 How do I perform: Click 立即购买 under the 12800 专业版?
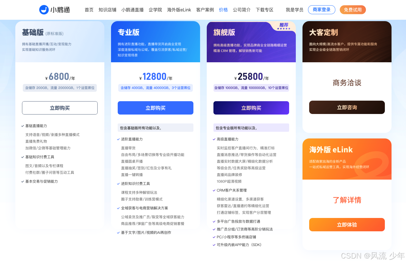click(x=156, y=108)
